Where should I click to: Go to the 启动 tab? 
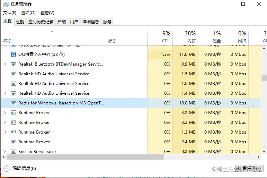(62, 22)
